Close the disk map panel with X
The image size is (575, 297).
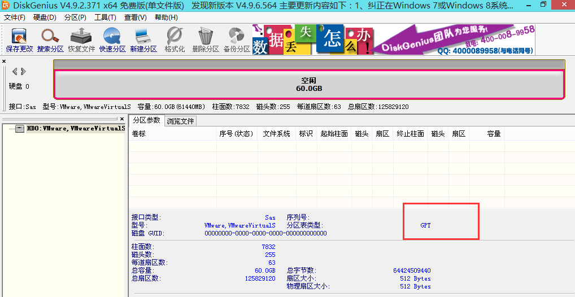[4, 61]
